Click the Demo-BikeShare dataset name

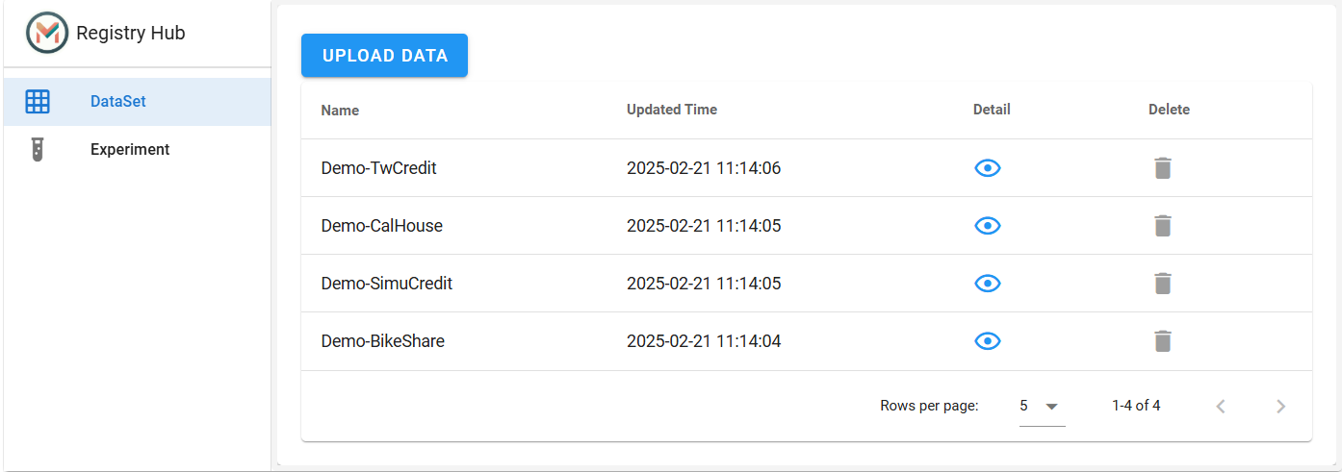click(x=383, y=341)
